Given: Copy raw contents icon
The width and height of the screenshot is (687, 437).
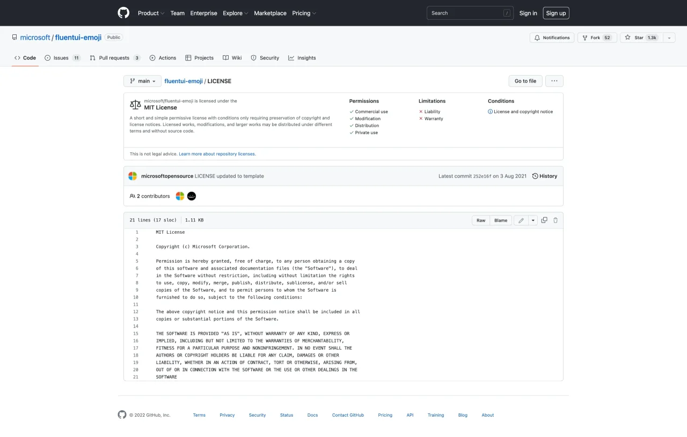Looking at the screenshot, I should tap(544, 220).
